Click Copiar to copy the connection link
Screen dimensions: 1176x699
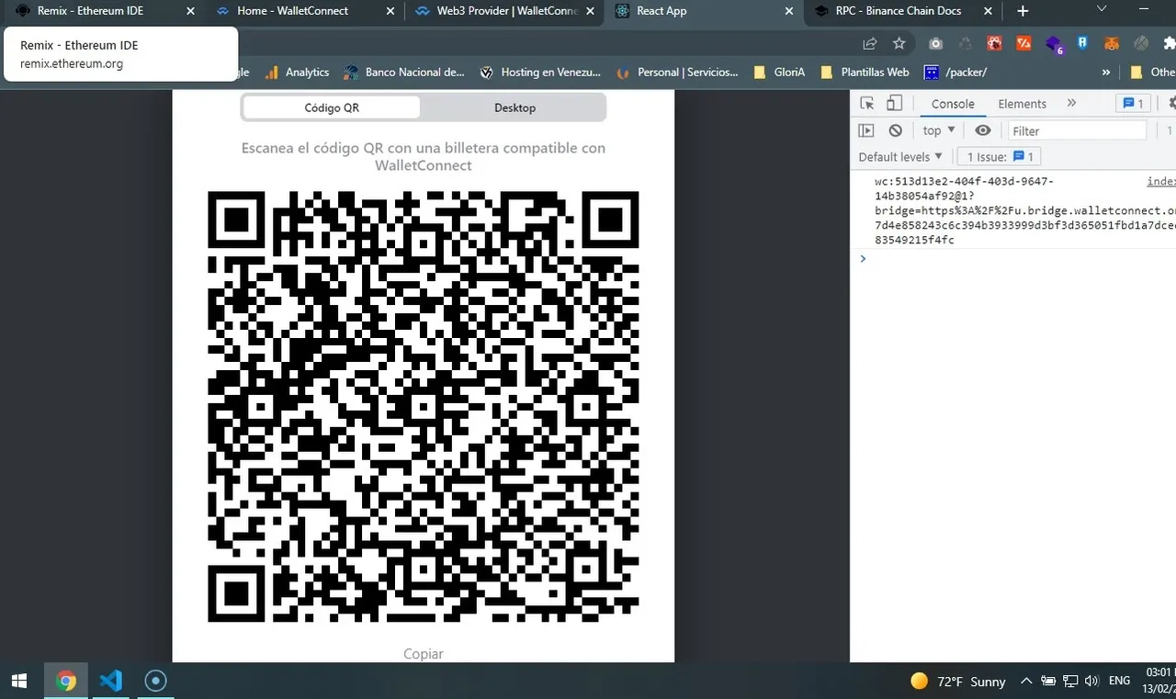424,654
